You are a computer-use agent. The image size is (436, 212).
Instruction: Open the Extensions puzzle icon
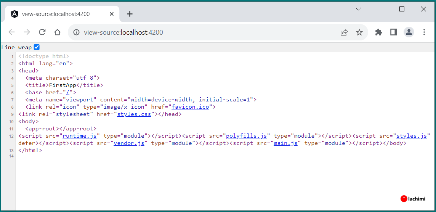(x=378, y=32)
